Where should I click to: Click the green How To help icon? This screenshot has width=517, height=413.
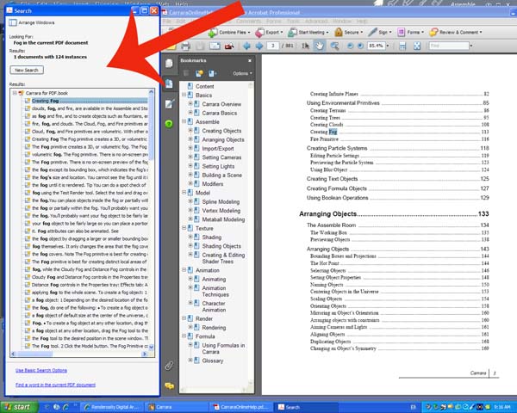tap(169, 124)
